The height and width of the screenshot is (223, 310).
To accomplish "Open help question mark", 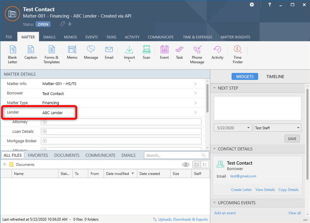I will pyautogui.click(x=270, y=4).
